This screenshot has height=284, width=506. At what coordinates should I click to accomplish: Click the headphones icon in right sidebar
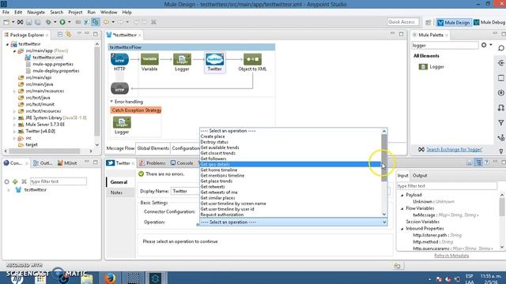point(500,108)
